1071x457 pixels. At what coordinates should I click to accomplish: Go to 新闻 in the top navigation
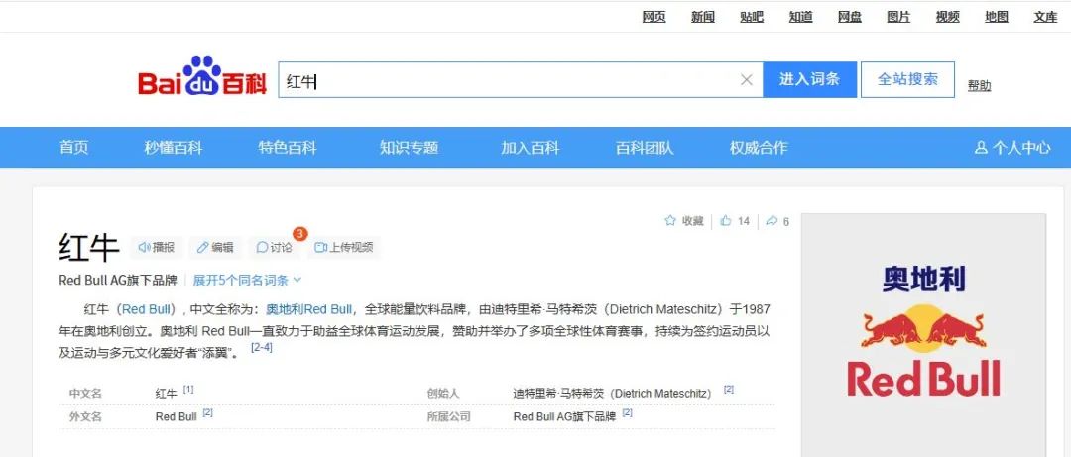point(703,17)
